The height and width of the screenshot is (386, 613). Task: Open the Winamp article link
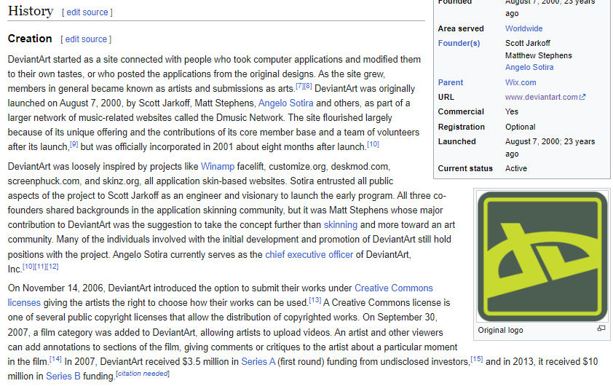(218, 167)
